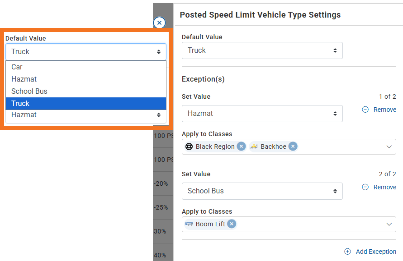Viewport: 403px width, 261px height.
Task: Choose School Bus from the open dropdown list
Action: point(86,91)
